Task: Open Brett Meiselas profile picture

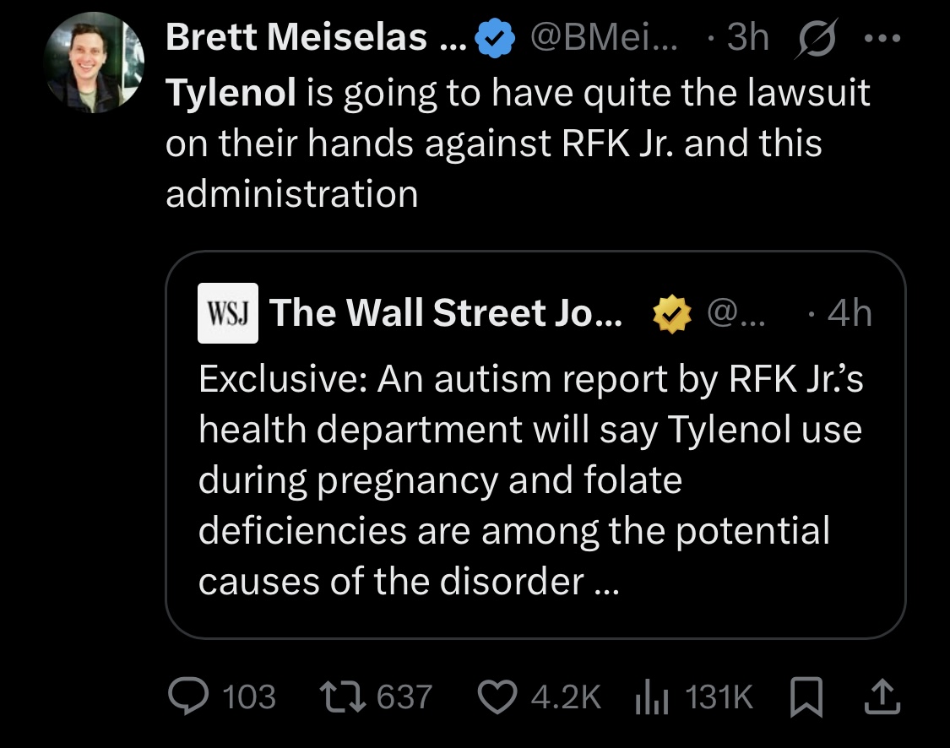Action: coord(94,64)
